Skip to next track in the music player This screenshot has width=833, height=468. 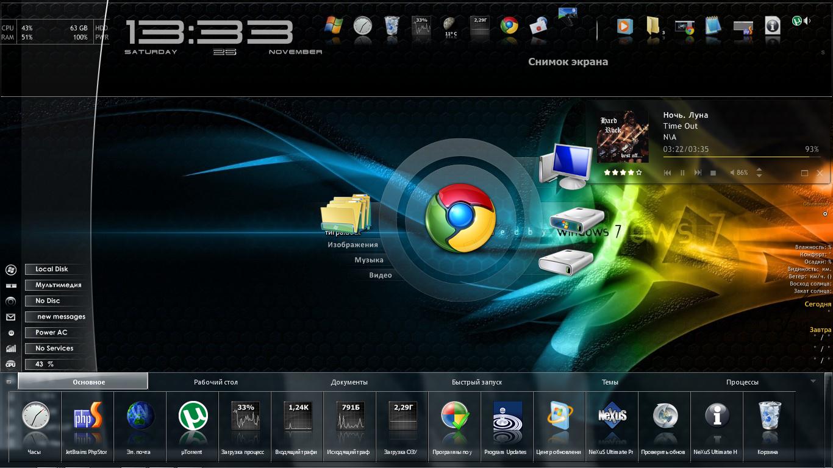pyautogui.click(x=698, y=173)
